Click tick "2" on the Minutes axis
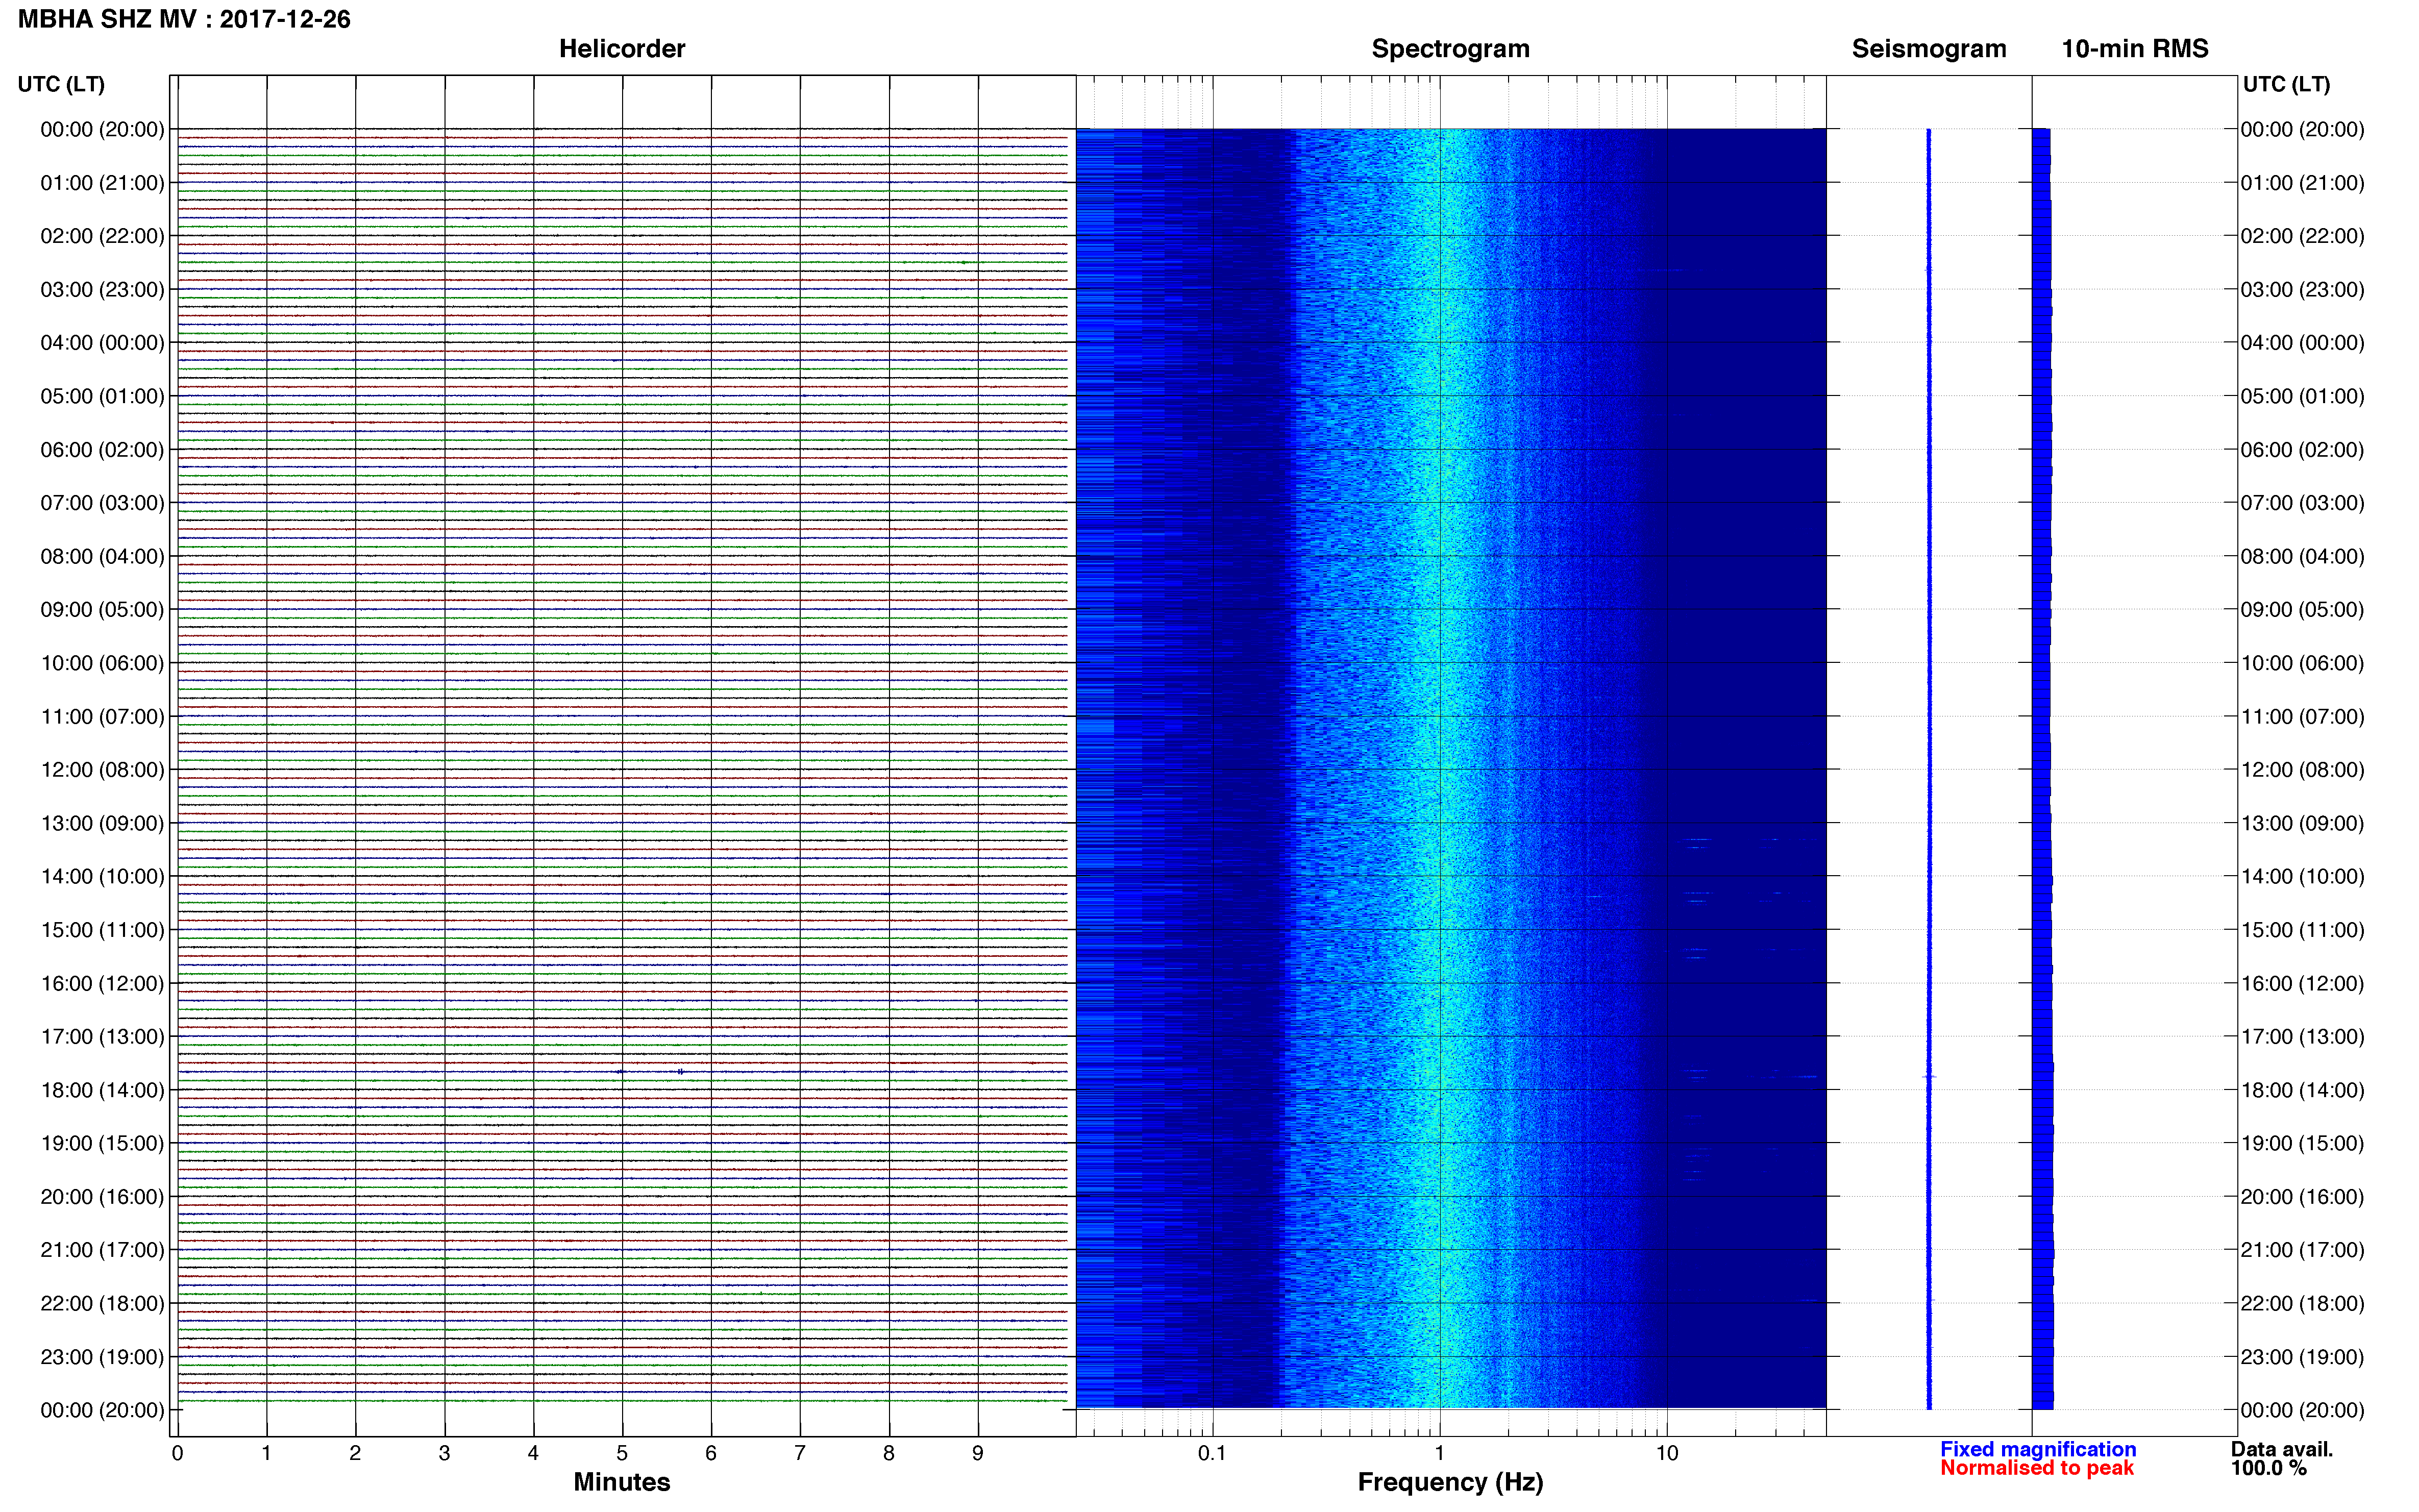This screenshot has width=2419, height=1512. pos(355,1454)
